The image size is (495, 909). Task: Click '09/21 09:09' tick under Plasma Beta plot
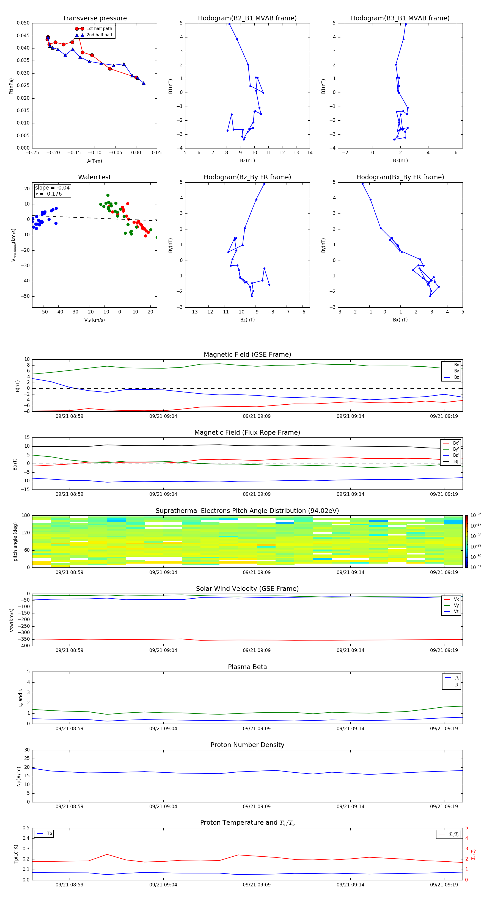257,728
